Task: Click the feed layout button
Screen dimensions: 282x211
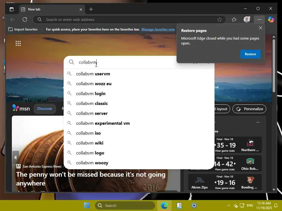Action: tap(222, 109)
